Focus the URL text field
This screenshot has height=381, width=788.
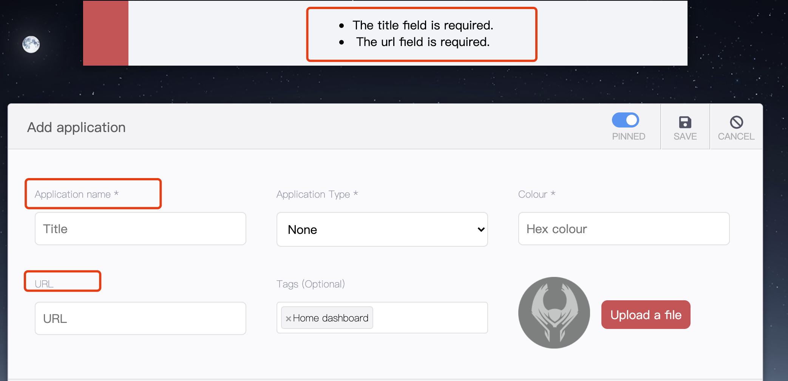point(141,318)
